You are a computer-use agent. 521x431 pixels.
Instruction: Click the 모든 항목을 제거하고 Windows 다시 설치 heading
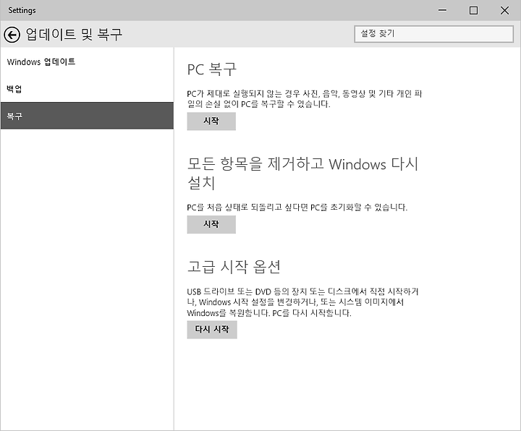[x=302, y=174]
